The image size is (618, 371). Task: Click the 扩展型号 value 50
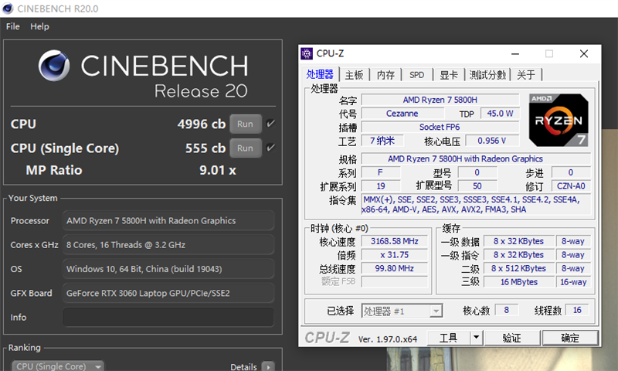[x=477, y=186]
